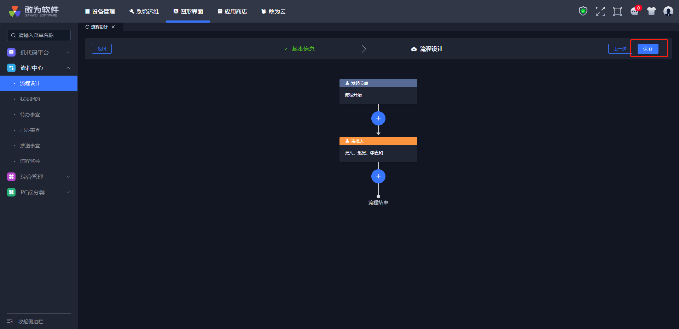The width and height of the screenshot is (679, 329).
Task: Expand the 综合管理 menu chevron
Action: [x=68, y=177]
